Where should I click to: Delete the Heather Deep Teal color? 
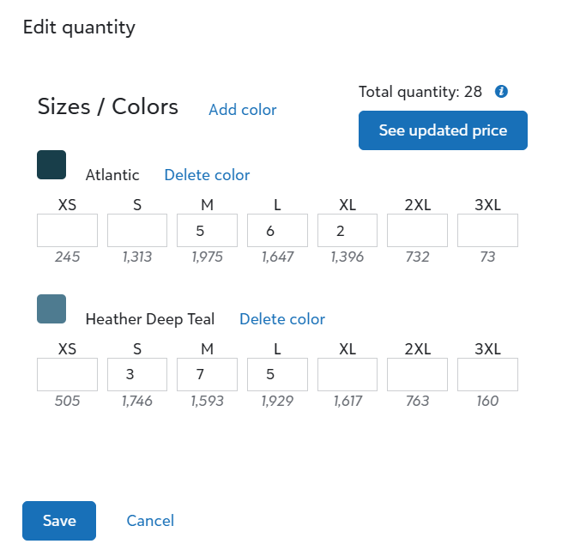[x=282, y=319]
